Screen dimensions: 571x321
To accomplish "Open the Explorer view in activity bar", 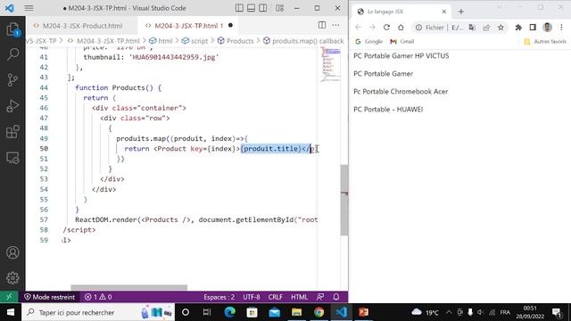I will pyautogui.click(x=12, y=29).
